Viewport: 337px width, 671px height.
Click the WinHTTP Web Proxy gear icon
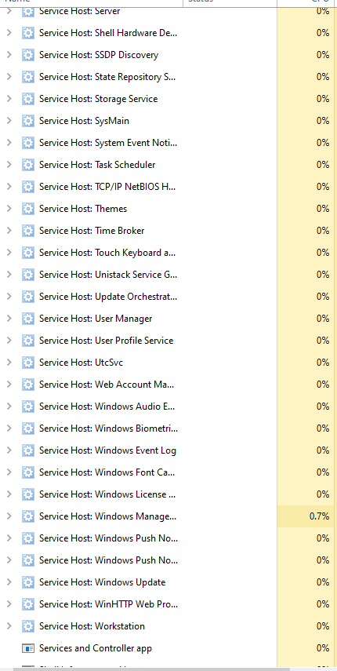[x=27, y=604]
